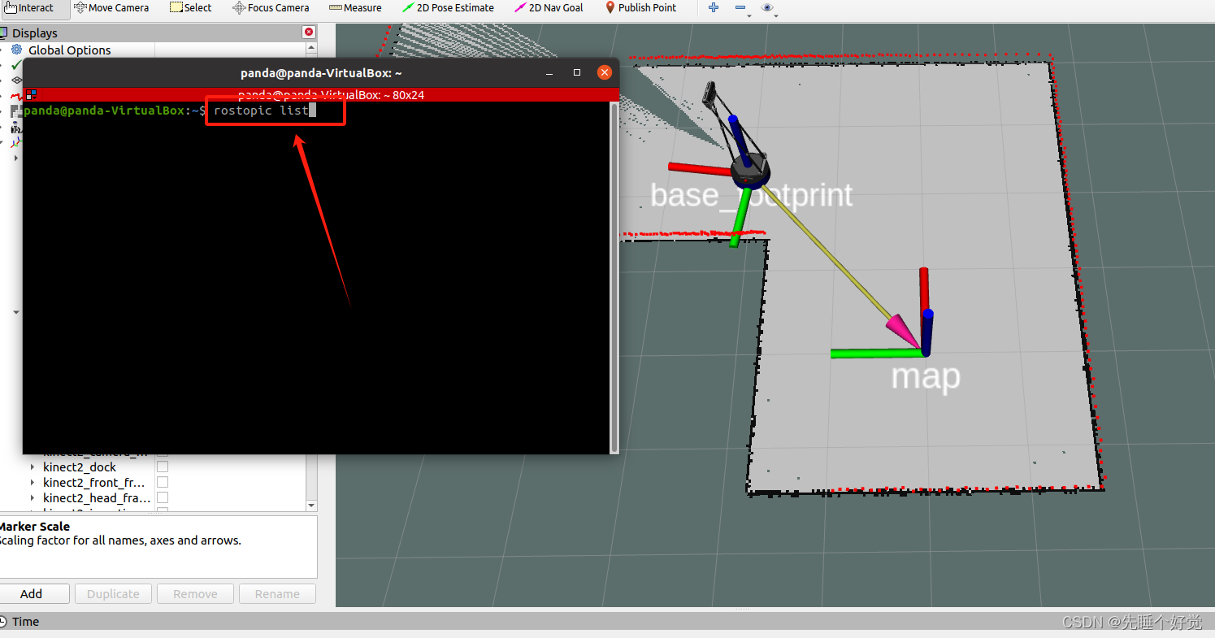Click the Displays panel title
Image resolution: width=1215 pixels, height=638 pixels.
[34, 33]
